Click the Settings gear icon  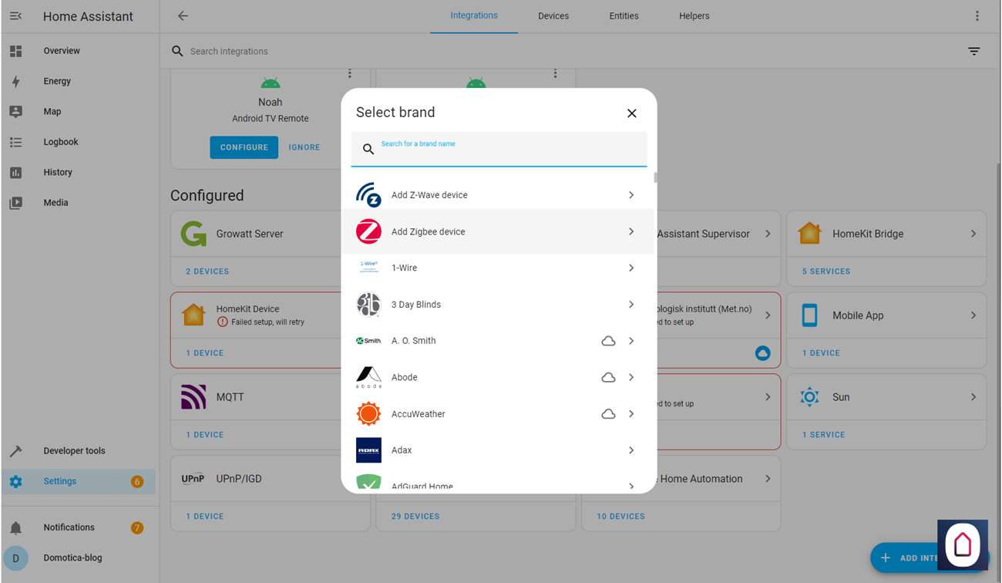(15, 482)
